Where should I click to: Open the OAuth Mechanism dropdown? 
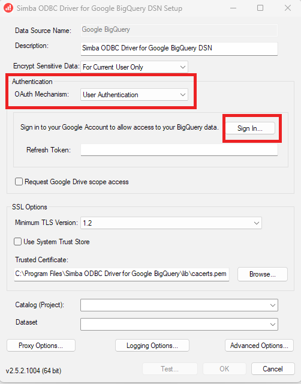click(x=134, y=95)
